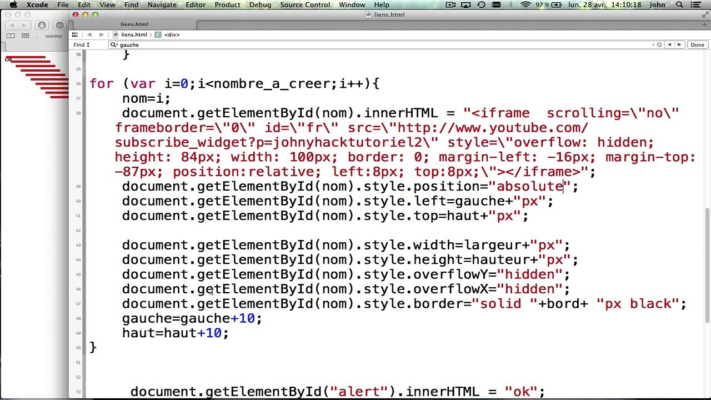Open the Navigate menu

[162, 5]
